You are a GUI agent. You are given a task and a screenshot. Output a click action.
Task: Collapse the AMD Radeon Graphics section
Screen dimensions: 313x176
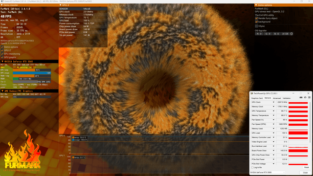[2, 91]
